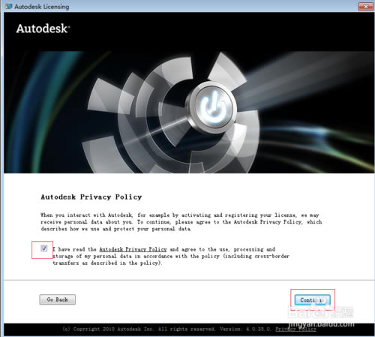Close the Autodesk Licensing window
The image size is (375, 337).
click(x=365, y=7)
